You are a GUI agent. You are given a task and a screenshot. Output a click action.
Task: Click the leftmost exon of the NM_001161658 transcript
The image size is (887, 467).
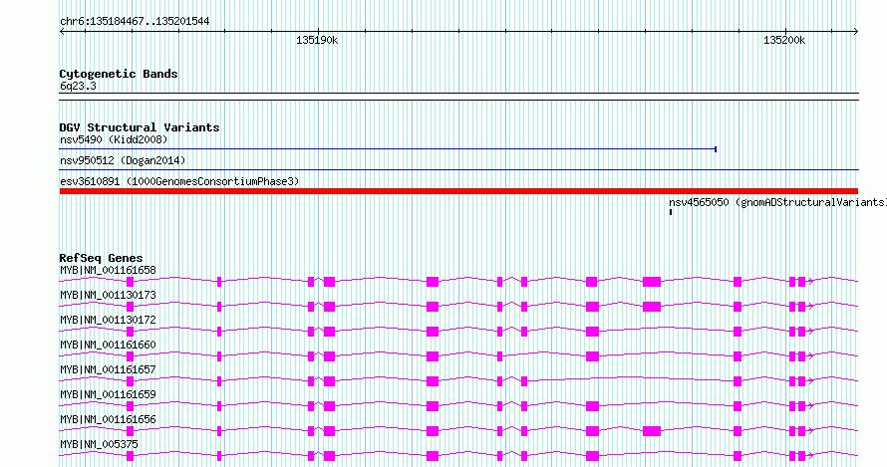point(131,282)
